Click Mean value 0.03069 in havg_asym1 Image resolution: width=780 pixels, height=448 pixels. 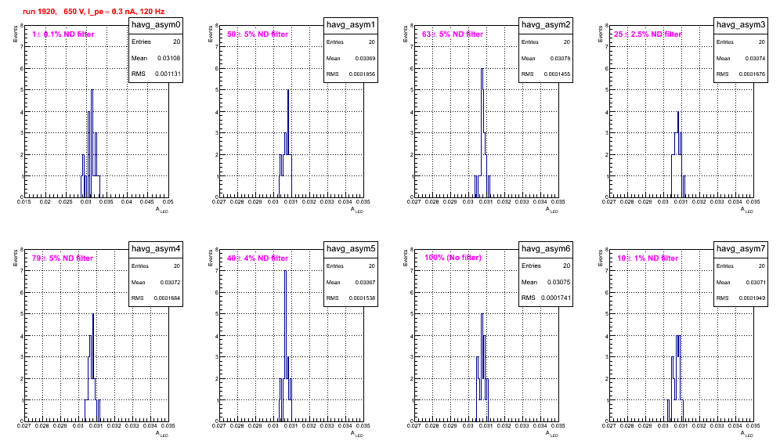coord(365,59)
